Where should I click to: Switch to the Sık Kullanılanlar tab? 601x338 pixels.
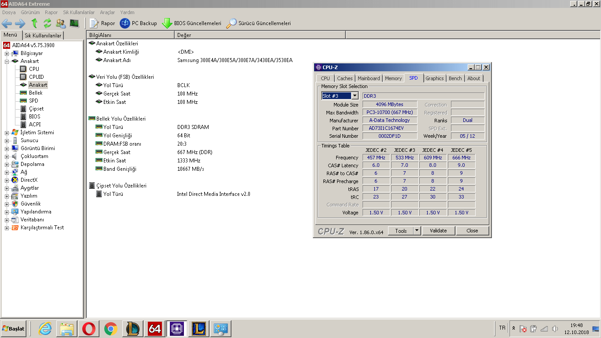coord(43,35)
